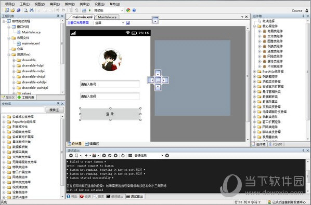The image size is (311, 205).
Task: Click the blue help question-mark toolbar icon
Action: point(134,10)
